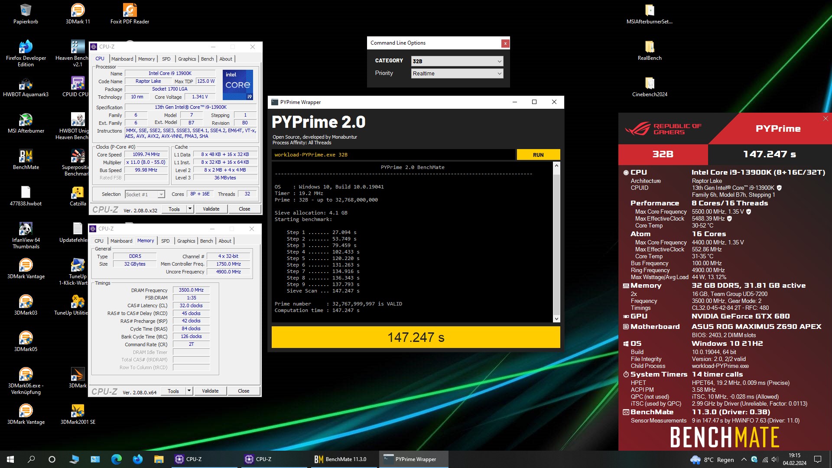Expand Tools arrow in upper CPU-Z window
832x468 pixels.
pos(189,209)
